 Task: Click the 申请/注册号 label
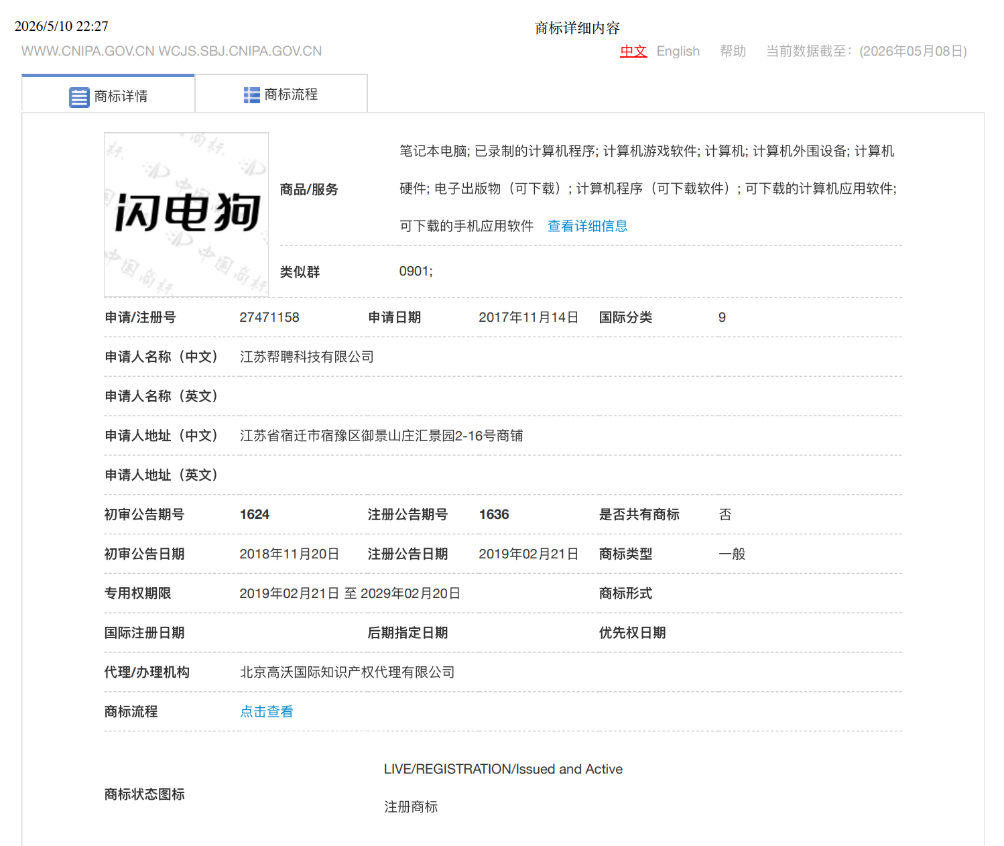[140, 317]
